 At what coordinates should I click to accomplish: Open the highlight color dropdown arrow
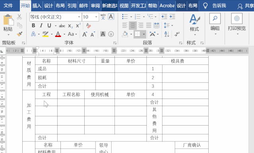(52, 34)
